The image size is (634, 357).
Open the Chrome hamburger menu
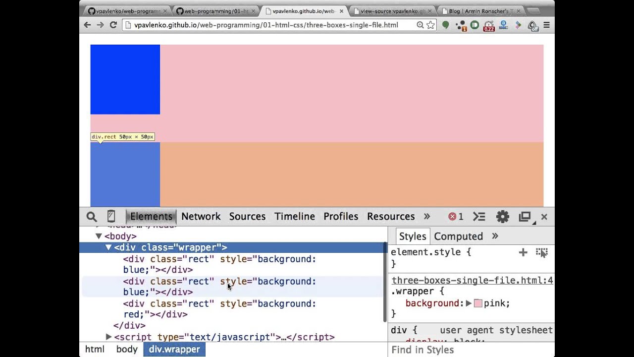(547, 25)
